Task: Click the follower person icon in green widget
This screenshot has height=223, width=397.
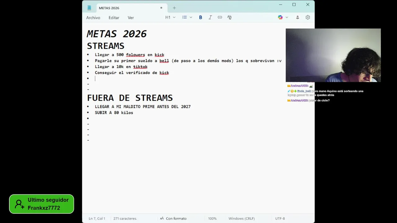Action: click(x=19, y=204)
